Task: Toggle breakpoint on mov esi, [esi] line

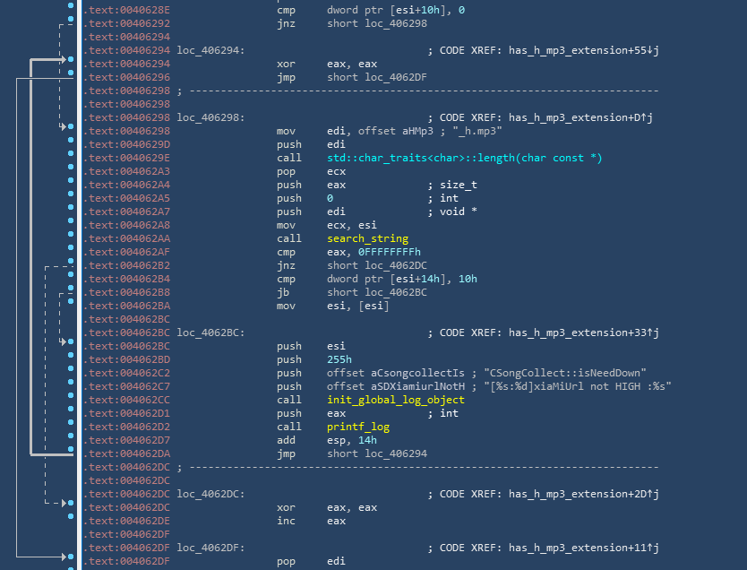Action: coord(71,307)
